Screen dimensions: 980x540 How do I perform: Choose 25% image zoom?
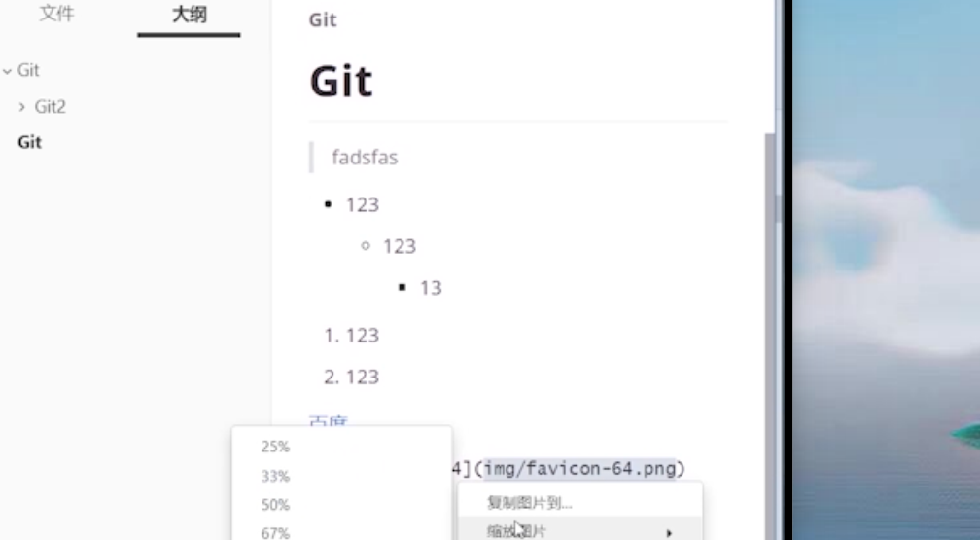[x=275, y=448]
